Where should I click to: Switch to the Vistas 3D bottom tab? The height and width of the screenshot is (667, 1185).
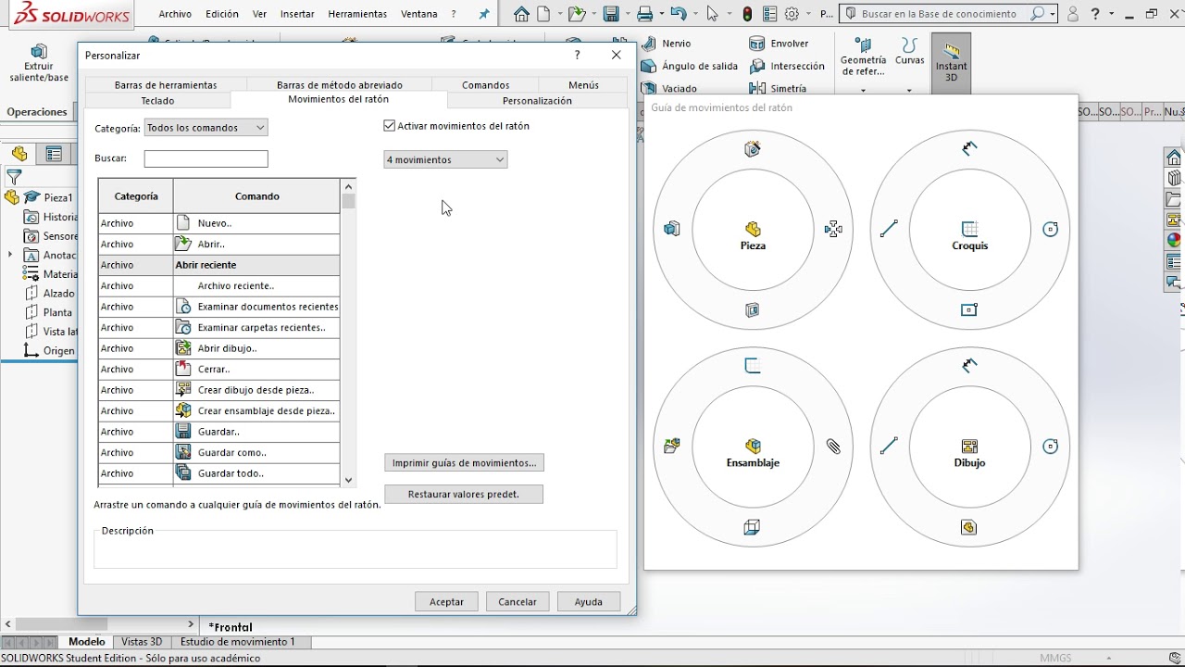coord(142,641)
